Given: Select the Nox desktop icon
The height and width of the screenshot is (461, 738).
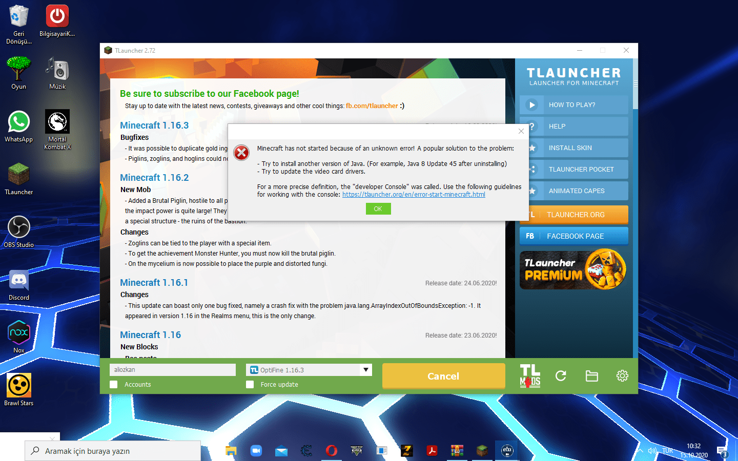Looking at the screenshot, I should (18, 337).
